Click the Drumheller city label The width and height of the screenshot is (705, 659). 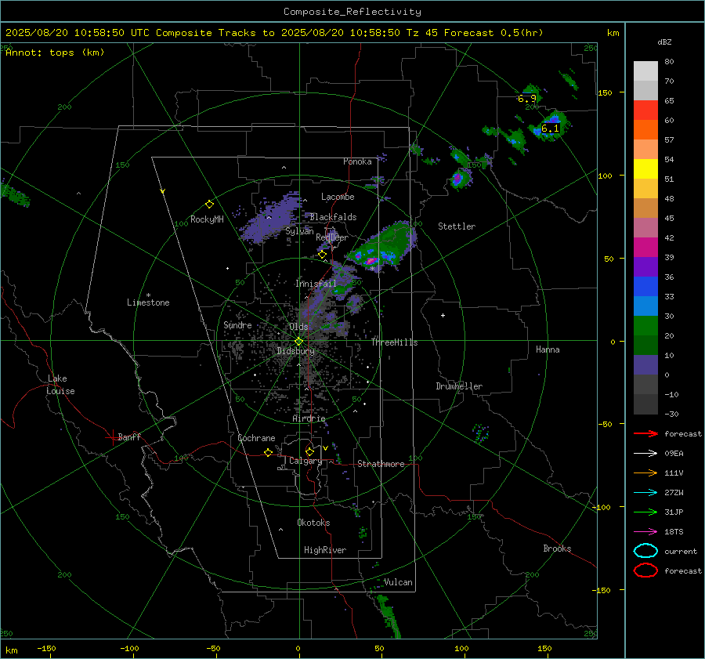[459, 386]
